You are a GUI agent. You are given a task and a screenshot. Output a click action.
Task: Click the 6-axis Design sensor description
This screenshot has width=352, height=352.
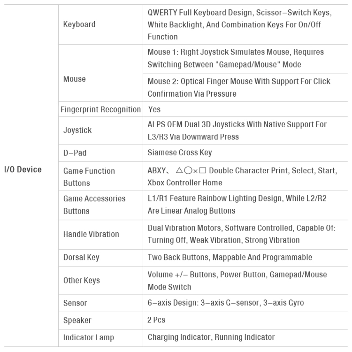point(226,303)
